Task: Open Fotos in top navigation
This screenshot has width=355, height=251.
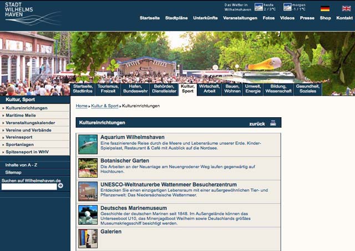Action: (x=268, y=18)
